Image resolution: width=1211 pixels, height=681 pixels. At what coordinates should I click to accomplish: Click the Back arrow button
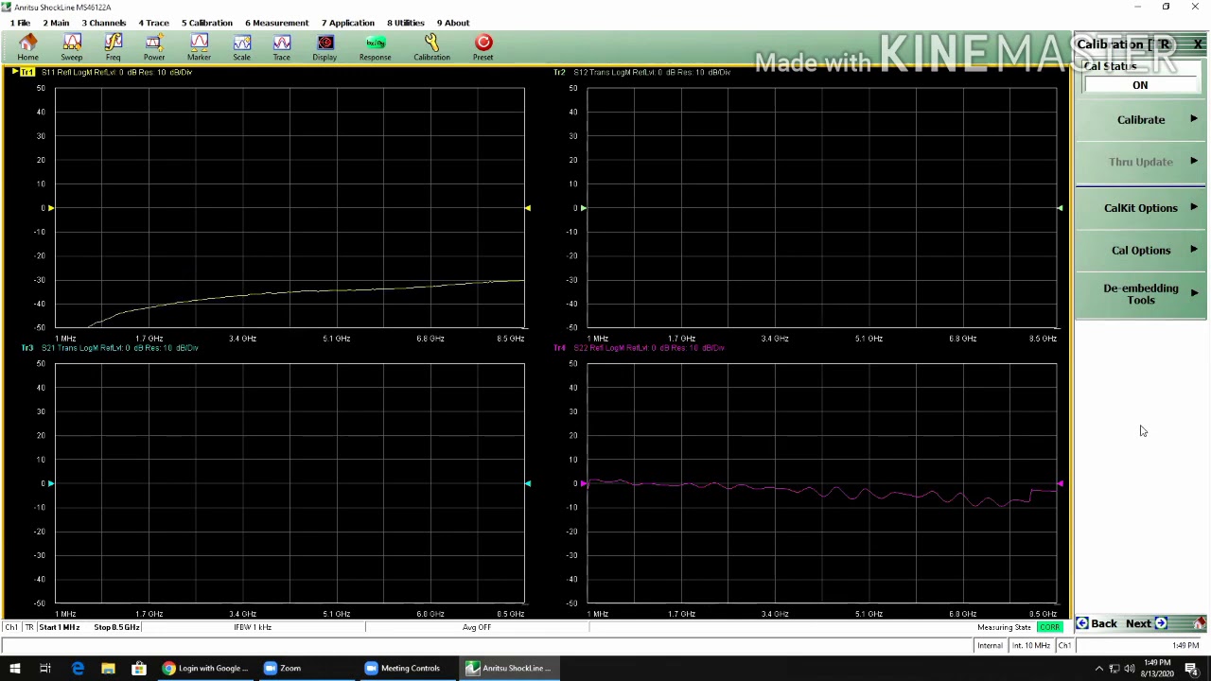click(x=1097, y=623)
